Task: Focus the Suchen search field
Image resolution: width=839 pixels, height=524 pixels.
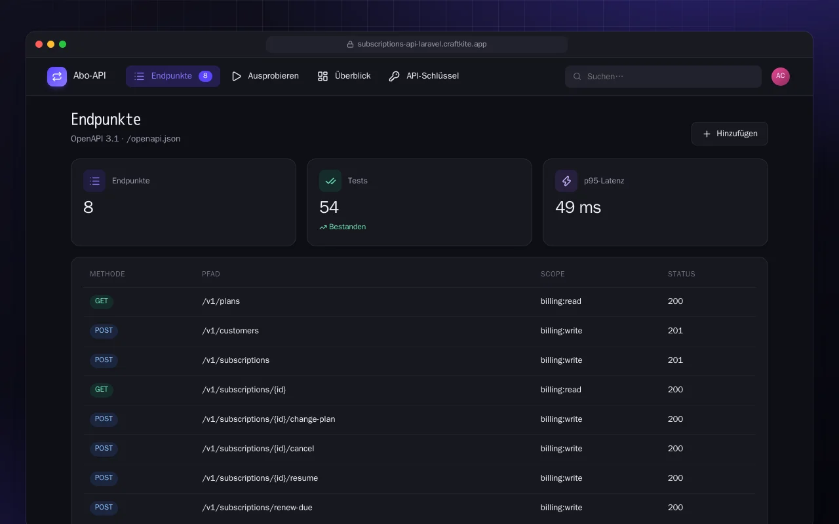Action: 663,77
